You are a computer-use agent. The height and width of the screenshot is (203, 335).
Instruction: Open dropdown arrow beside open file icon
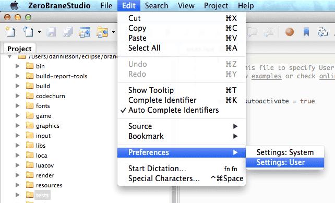(39, 32)
